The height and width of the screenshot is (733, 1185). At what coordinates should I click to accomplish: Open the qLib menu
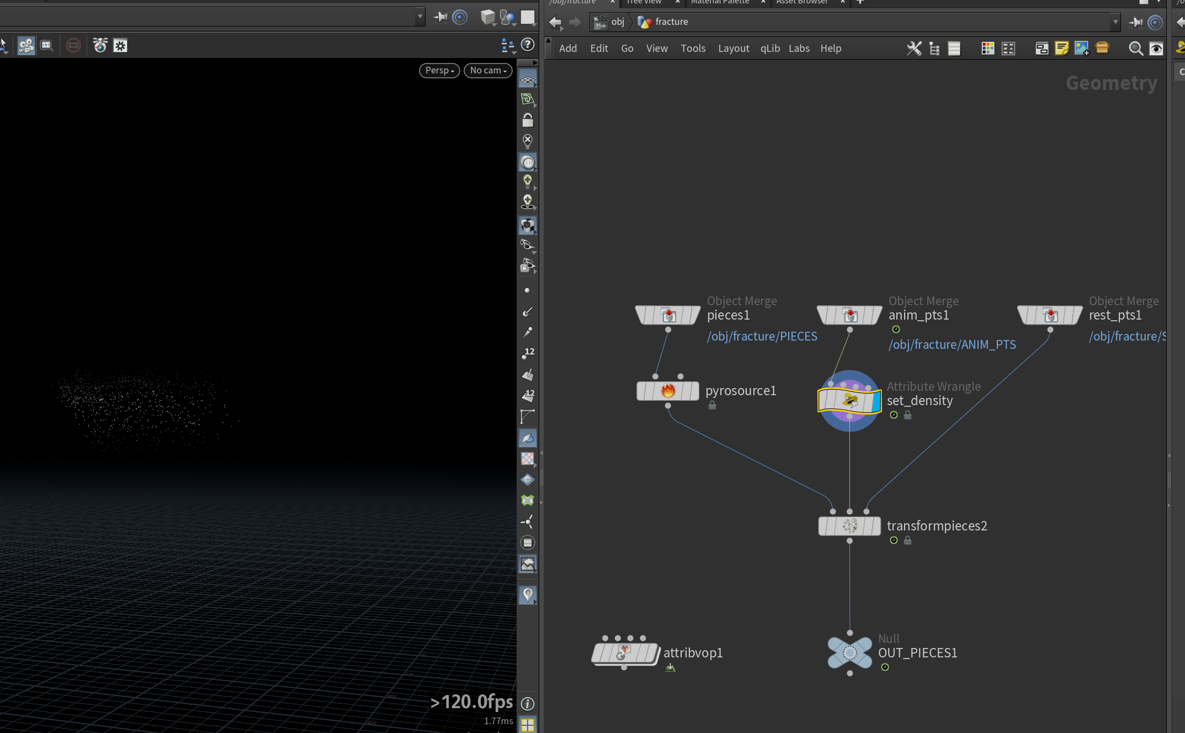[770, 49]
